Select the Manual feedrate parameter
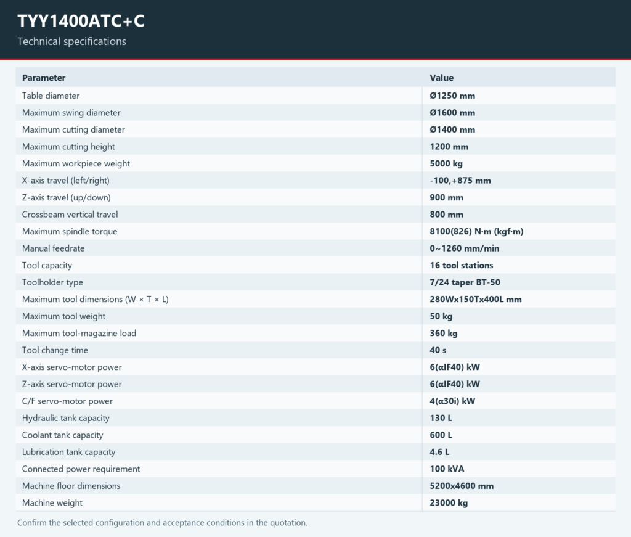This screenshot has width=631, height=537. pyautogui.click(x=53, y=248)
